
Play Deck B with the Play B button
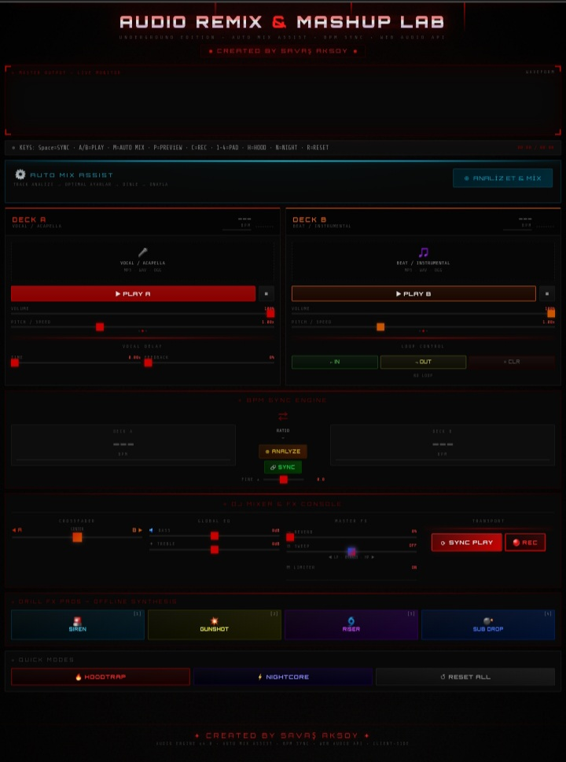413,293
